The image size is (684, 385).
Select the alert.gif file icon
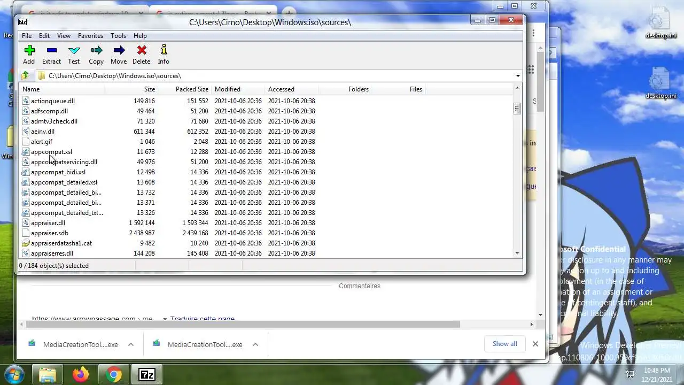pos(26,142)
